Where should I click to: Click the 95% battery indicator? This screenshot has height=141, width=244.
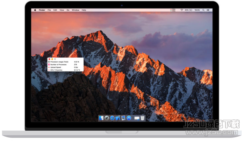188,10
